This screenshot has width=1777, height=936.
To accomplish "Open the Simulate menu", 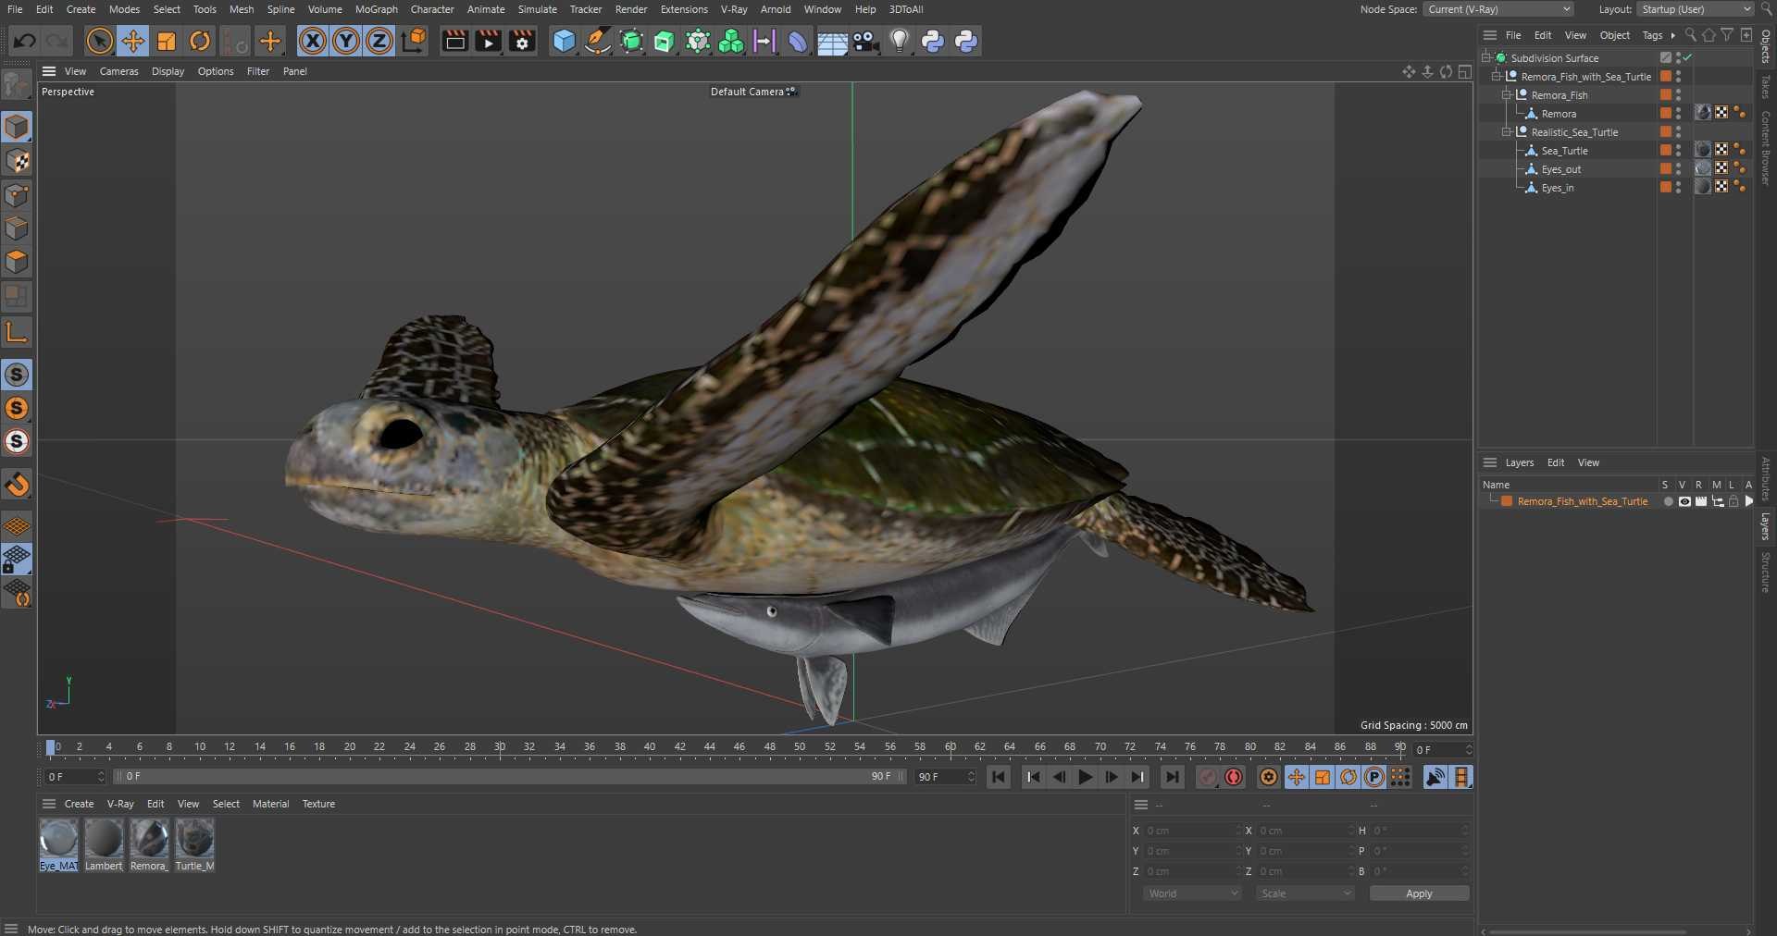I will tap(537, 9).
